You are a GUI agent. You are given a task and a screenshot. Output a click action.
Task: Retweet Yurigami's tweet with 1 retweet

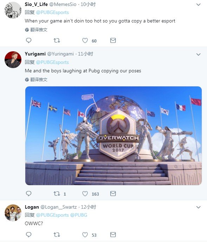click(x=57, y=194)
